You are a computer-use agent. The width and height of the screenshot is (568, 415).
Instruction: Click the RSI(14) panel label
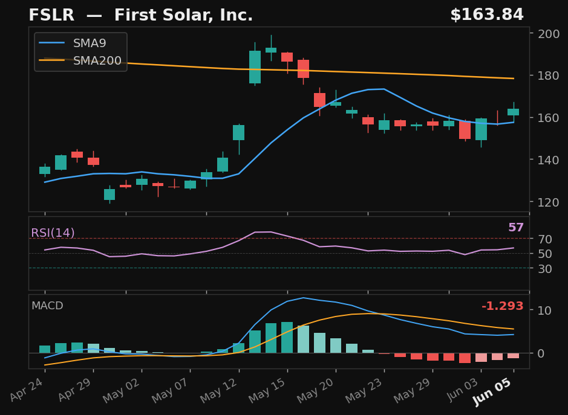[53, 233]
